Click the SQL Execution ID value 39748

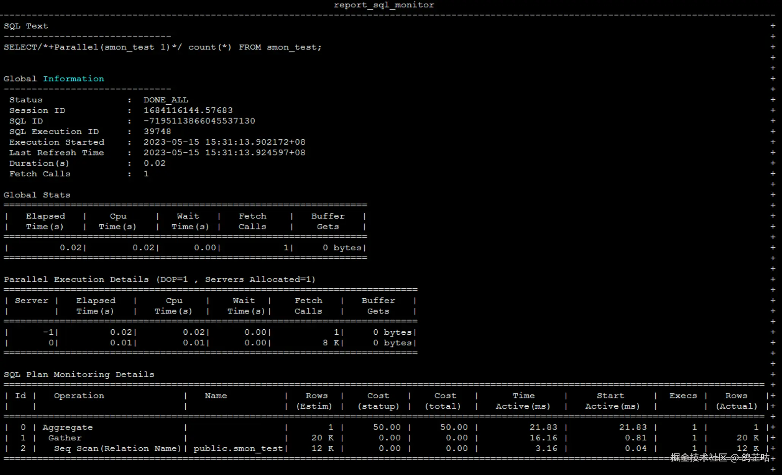point(157,132)
